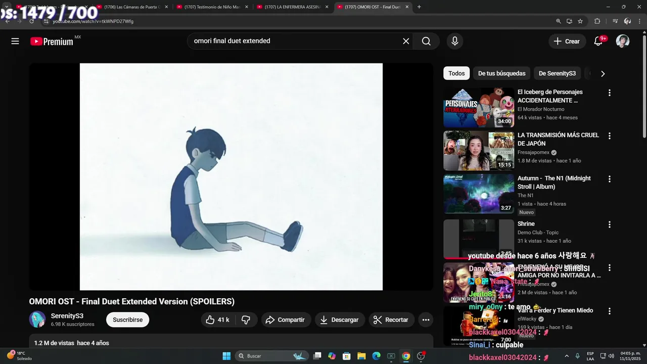Open the Windows Start menu

226,356
